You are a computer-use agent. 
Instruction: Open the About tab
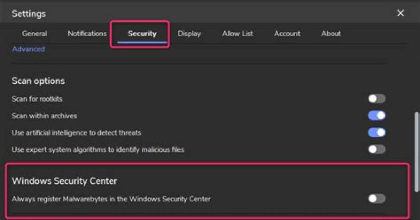coord(331,34)
